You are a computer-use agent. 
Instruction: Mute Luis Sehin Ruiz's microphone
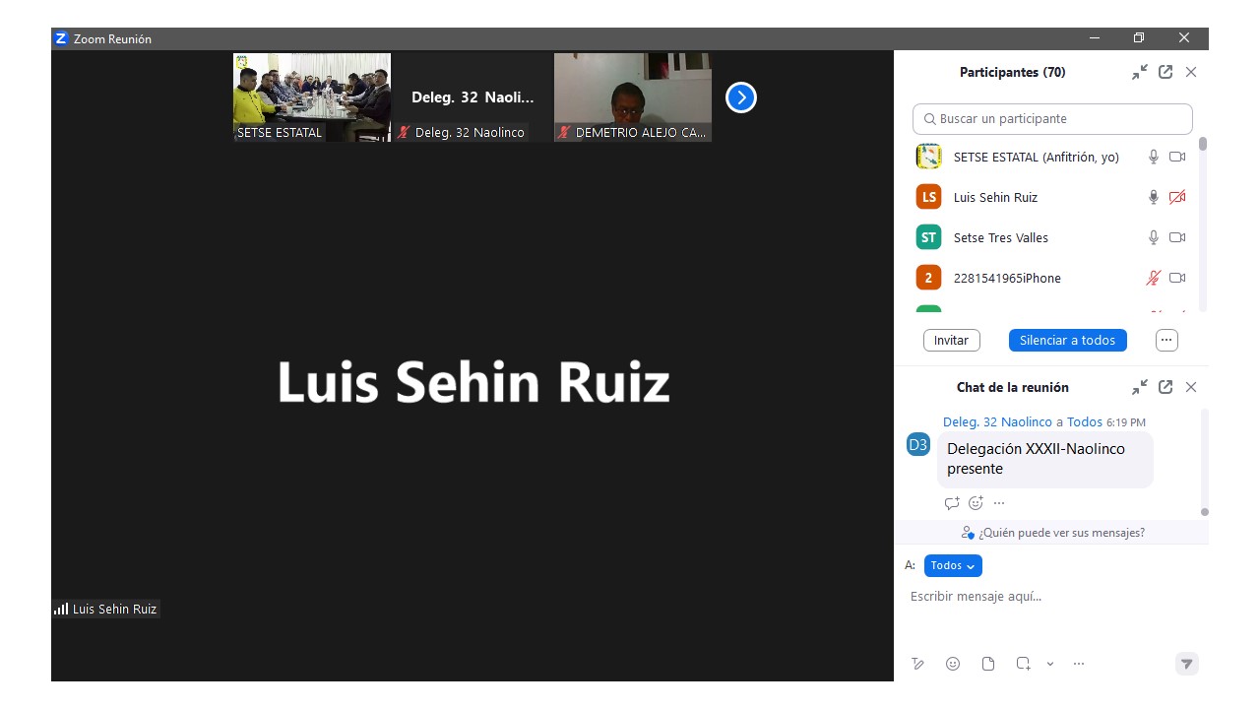[x=1154, y=197]
